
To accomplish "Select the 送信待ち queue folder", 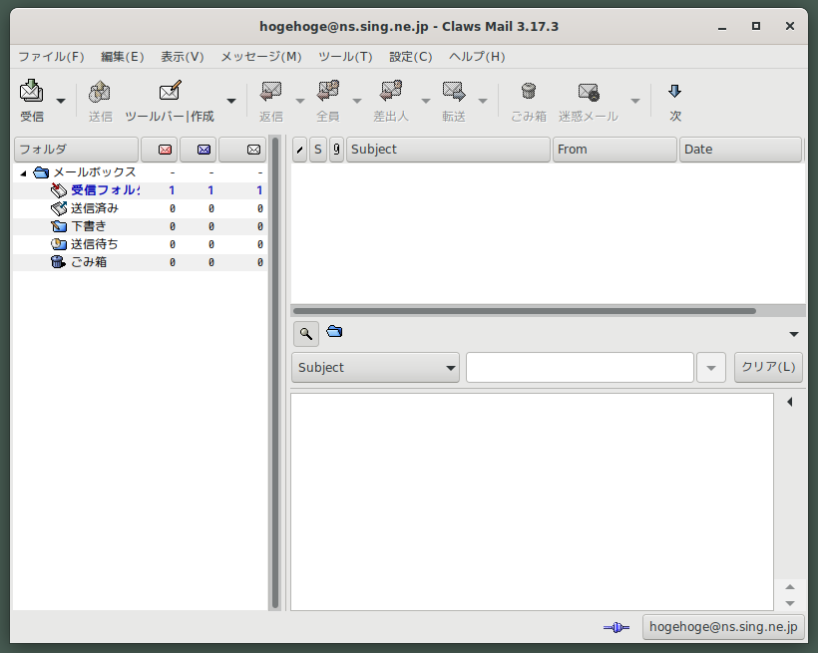I will (x=140, y=244).
